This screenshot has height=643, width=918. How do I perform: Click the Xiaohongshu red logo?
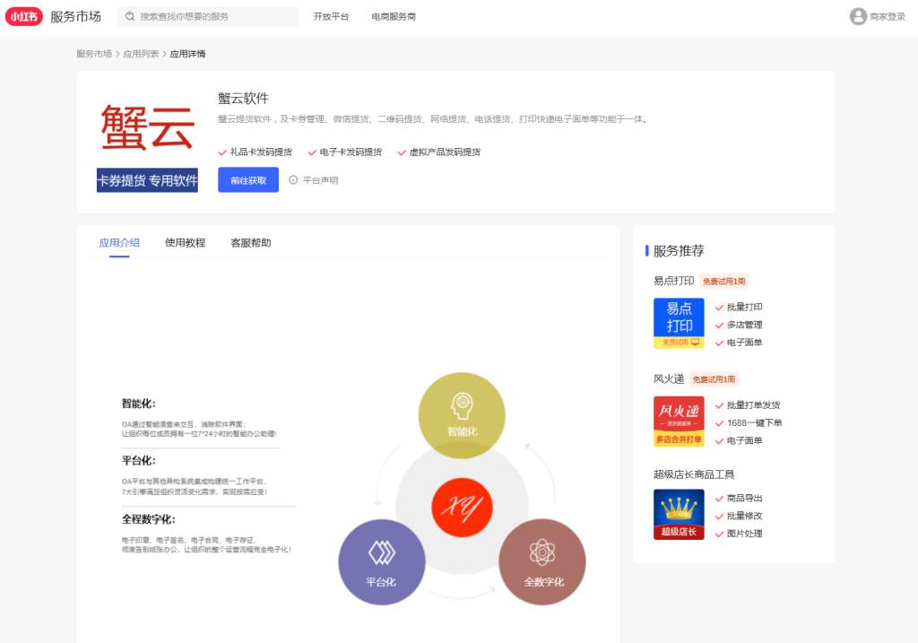[x=24, y=16]
